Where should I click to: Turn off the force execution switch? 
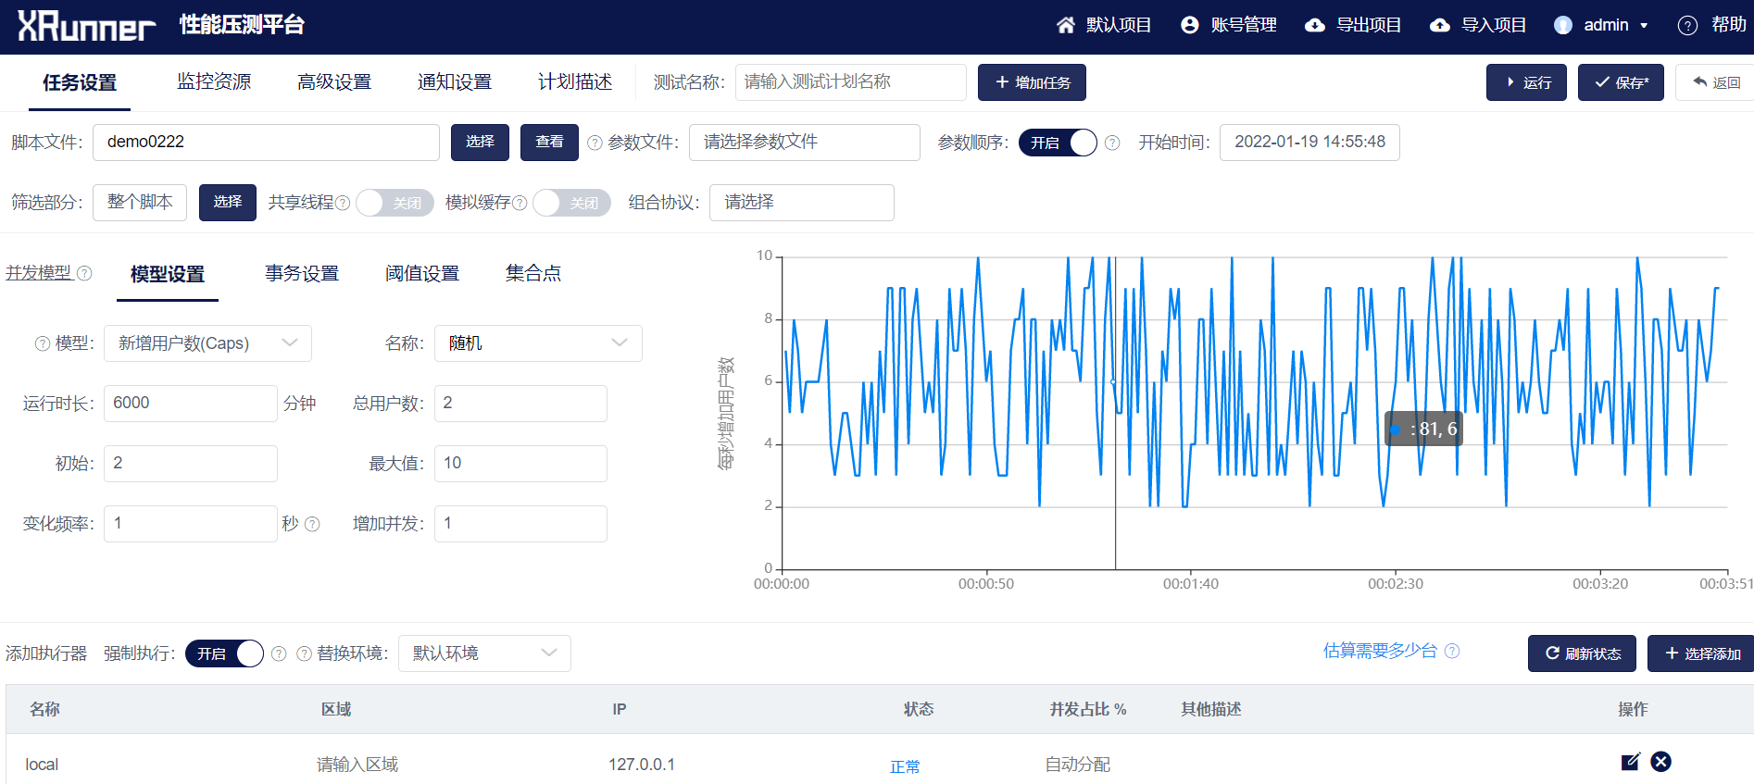click(x=224, y=653)
